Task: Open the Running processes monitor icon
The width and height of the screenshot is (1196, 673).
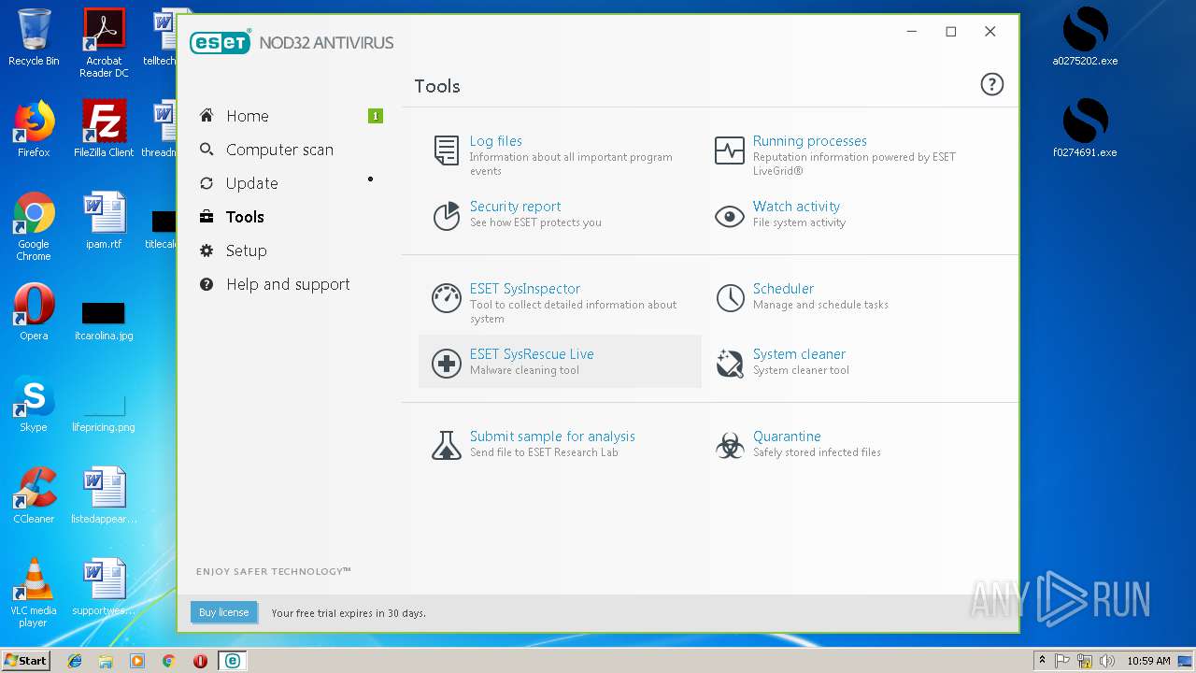Action: click(x=730, y=150)
